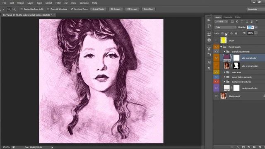Hide the Pencil Sketch group
This screenshot has height=149, width=265.
(x=216, y=47)
